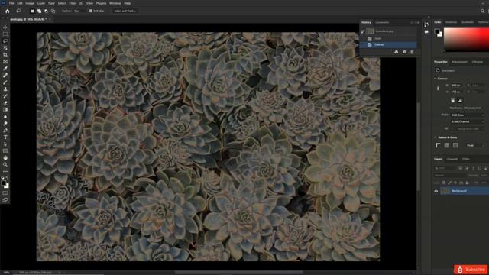Click the Select and Mask button

coord(125,11)
